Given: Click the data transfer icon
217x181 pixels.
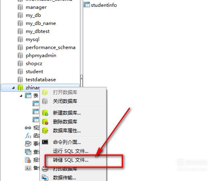Looking at the screenshot, I should (x=45, y=177).
